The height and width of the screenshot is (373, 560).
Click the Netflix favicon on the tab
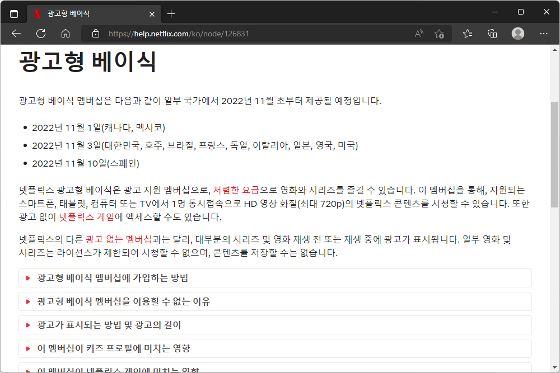[37, 14]
